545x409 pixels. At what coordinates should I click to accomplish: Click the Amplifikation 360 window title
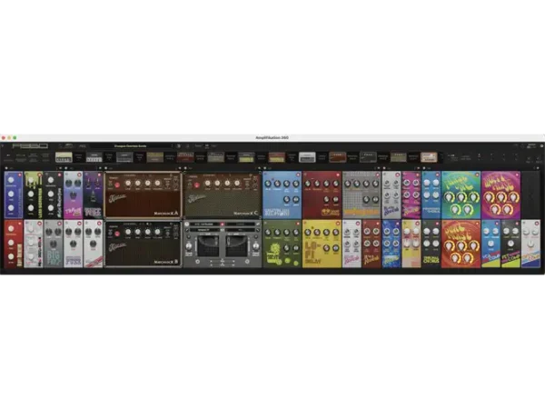[x=272, y=138]
